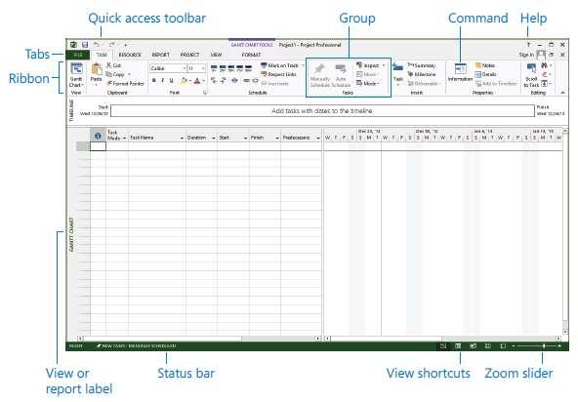Click the Paste clipboard icon

[97, 69]
